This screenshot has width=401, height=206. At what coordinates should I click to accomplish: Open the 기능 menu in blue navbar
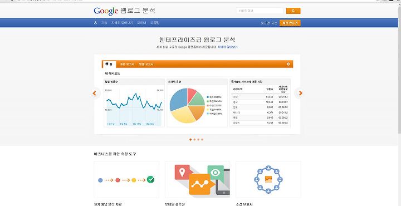coord(104,23)
